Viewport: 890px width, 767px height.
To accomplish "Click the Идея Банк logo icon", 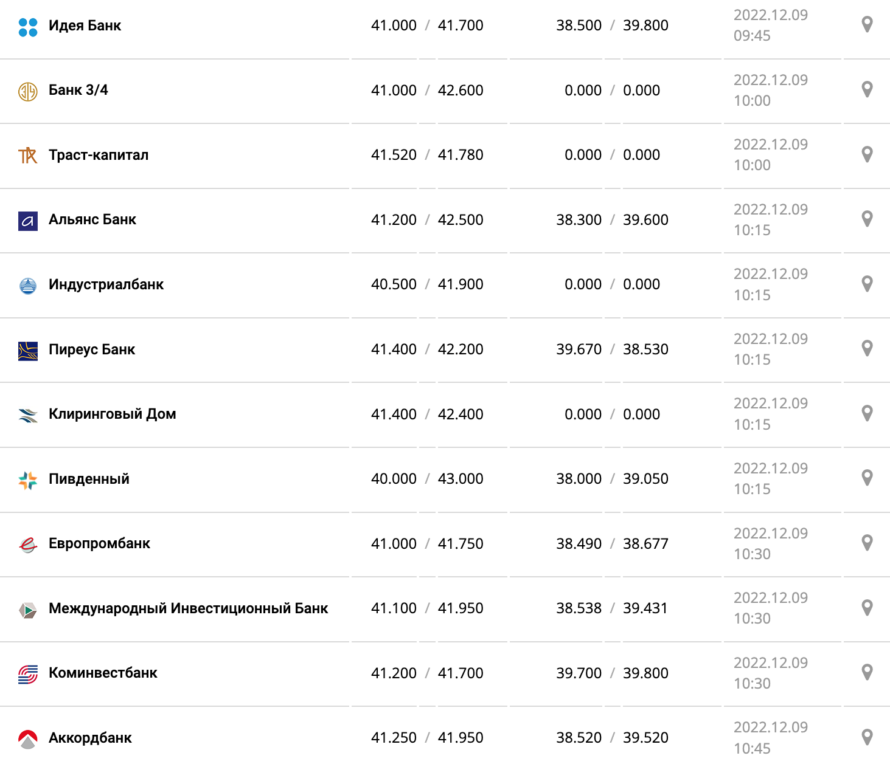I will 28,27.
